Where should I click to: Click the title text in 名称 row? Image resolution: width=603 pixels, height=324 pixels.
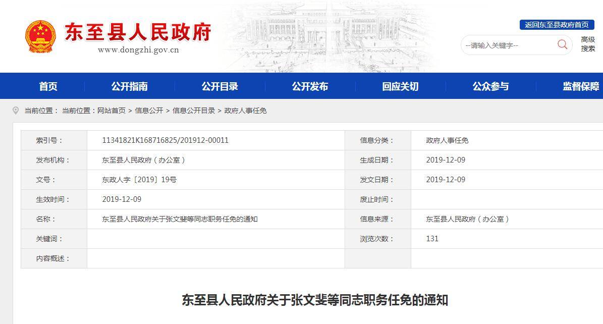click(180, 219)
